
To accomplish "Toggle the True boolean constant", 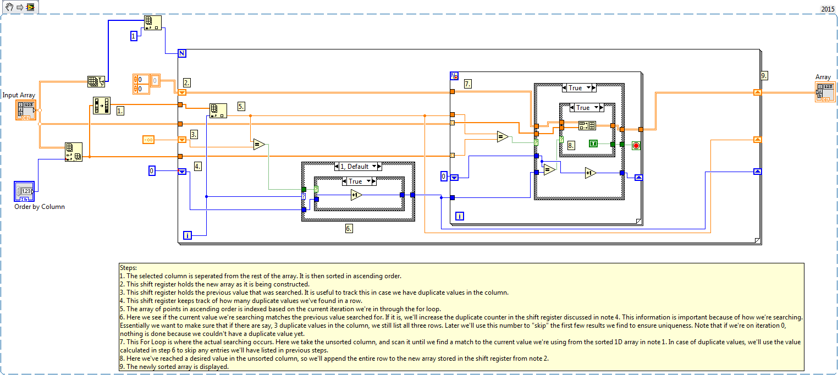I will pyautogui.click(x=593, y=144).
